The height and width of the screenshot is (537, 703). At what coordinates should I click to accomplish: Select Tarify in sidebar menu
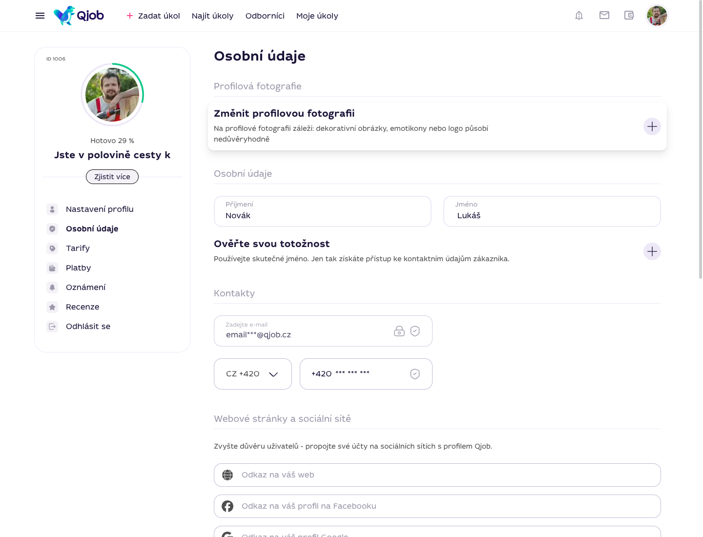pyautogui.click(x=78, y=248)
